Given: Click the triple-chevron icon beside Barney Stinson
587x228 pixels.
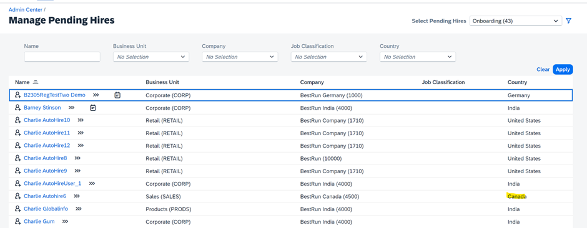Looking at the screenshot, I should click(72, 108).
